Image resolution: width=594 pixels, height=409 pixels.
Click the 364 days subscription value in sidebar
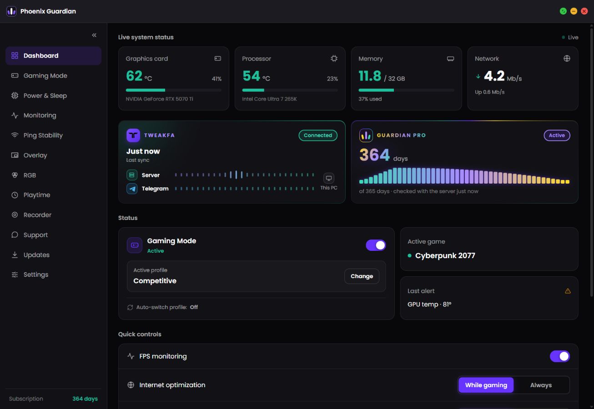[x=85, y=399]
